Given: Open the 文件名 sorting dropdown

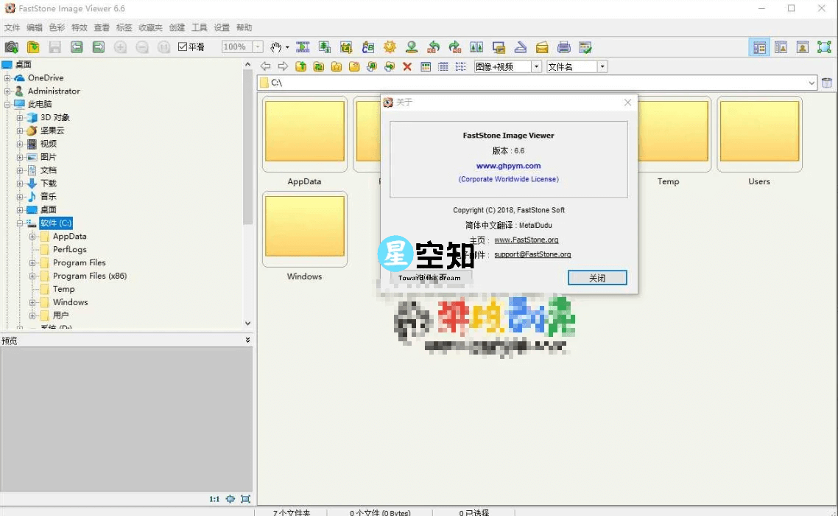Looking at the screenshot, I should point(602,66).
